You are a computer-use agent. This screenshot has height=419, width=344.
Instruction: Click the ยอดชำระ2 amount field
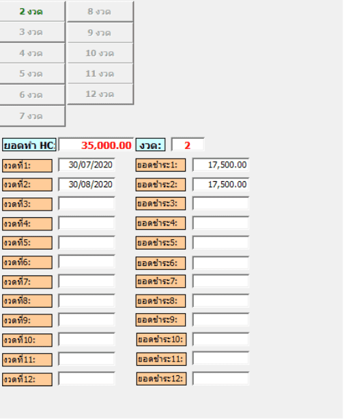pos(220,185)
